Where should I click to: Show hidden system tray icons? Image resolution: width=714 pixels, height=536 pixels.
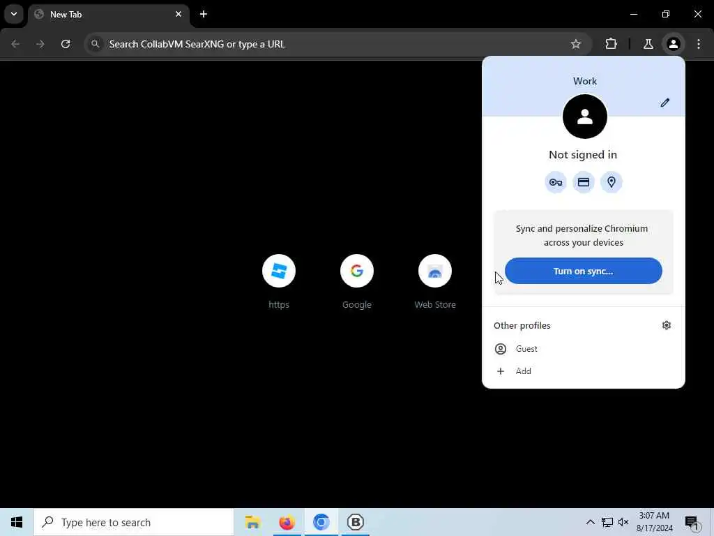(x=590, y=522)
